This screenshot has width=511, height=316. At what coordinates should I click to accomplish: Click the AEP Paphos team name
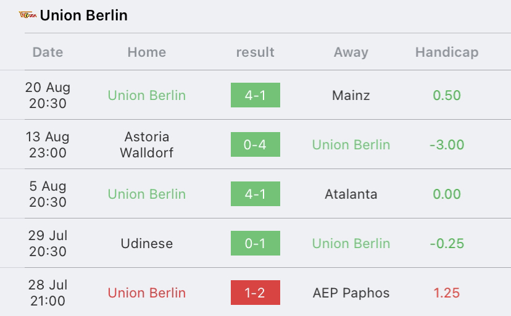351,293
